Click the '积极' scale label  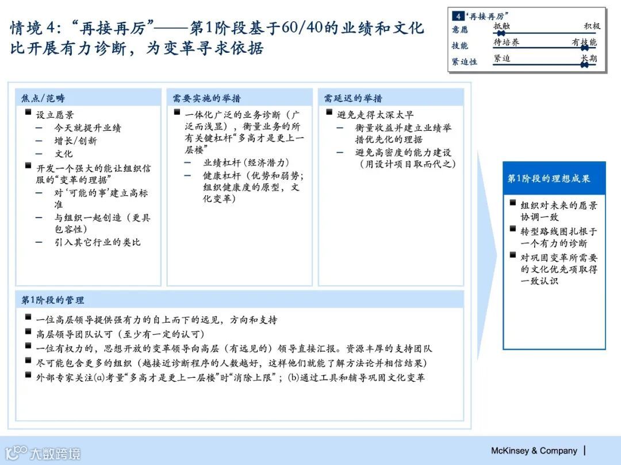(592, 26)
